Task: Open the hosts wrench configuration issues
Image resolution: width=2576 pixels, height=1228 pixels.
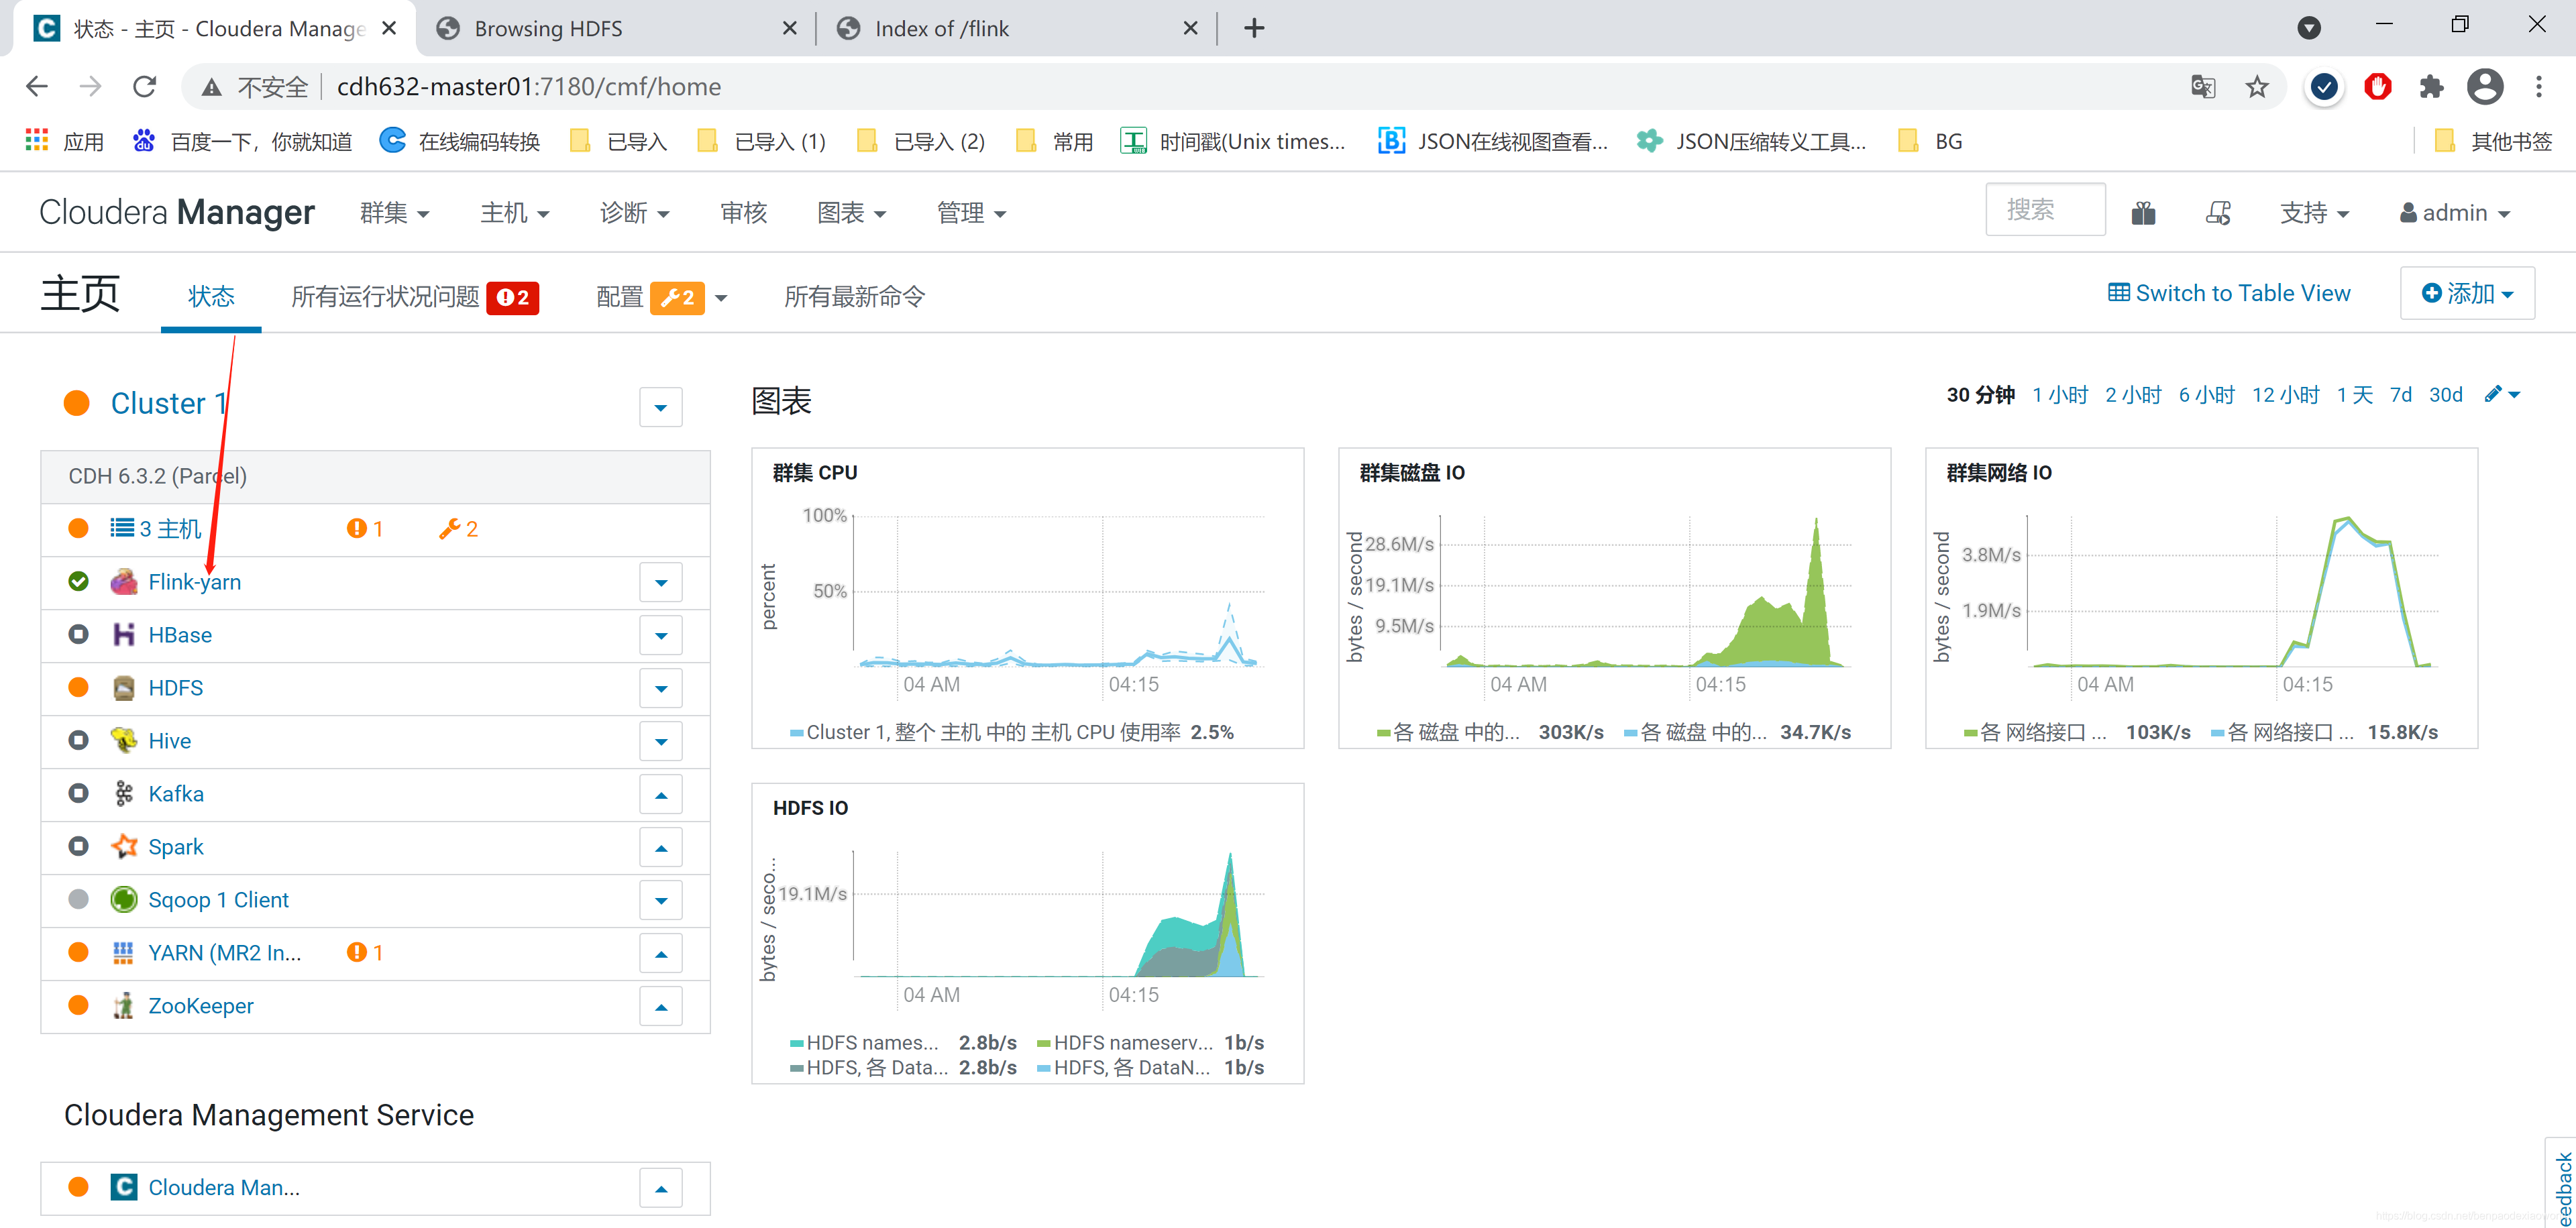Action: tap(459, 529)
